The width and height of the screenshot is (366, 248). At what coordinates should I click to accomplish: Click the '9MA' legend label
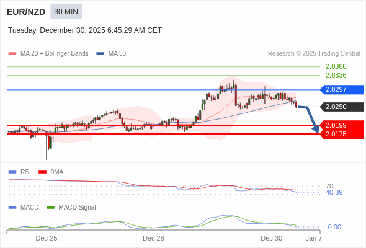pyautogui.click(x=57, y=172)
